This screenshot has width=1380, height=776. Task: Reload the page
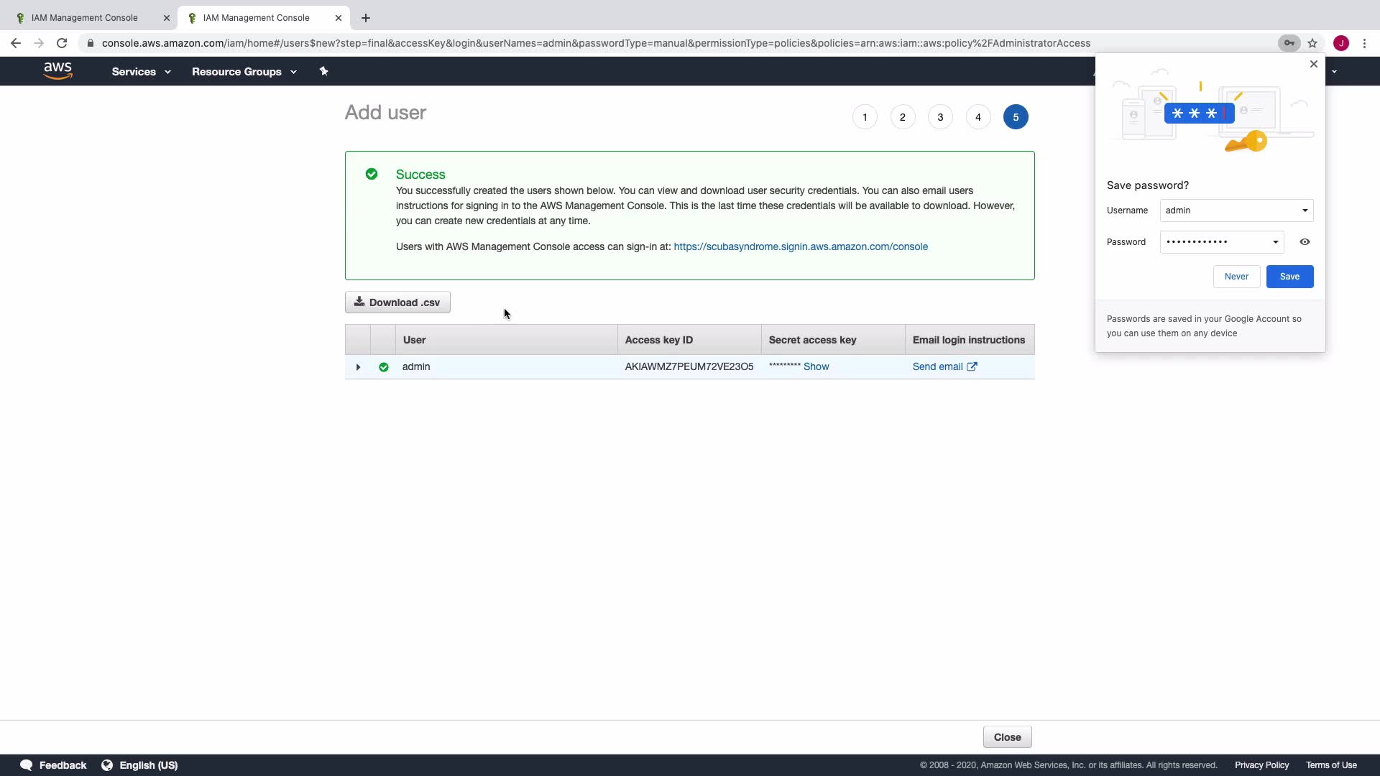(x=62, y=43)
